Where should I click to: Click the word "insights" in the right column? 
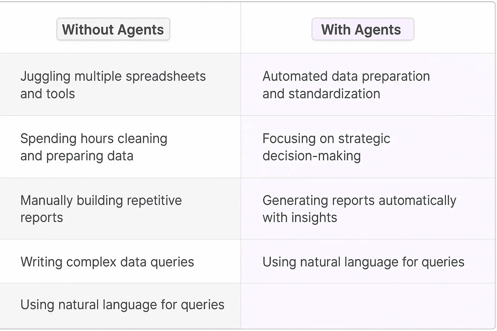(314, 218)
